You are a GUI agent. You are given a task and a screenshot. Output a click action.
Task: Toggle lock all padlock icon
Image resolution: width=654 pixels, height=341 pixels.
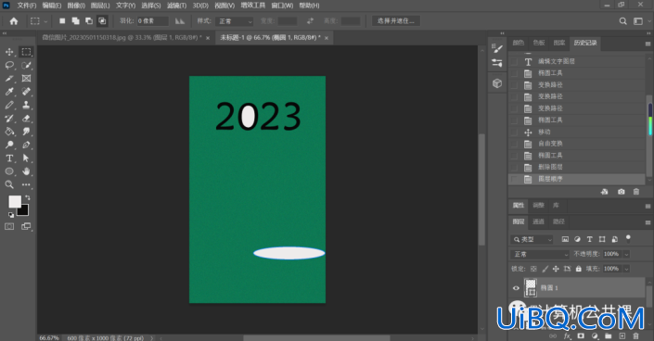pos(579,269)
